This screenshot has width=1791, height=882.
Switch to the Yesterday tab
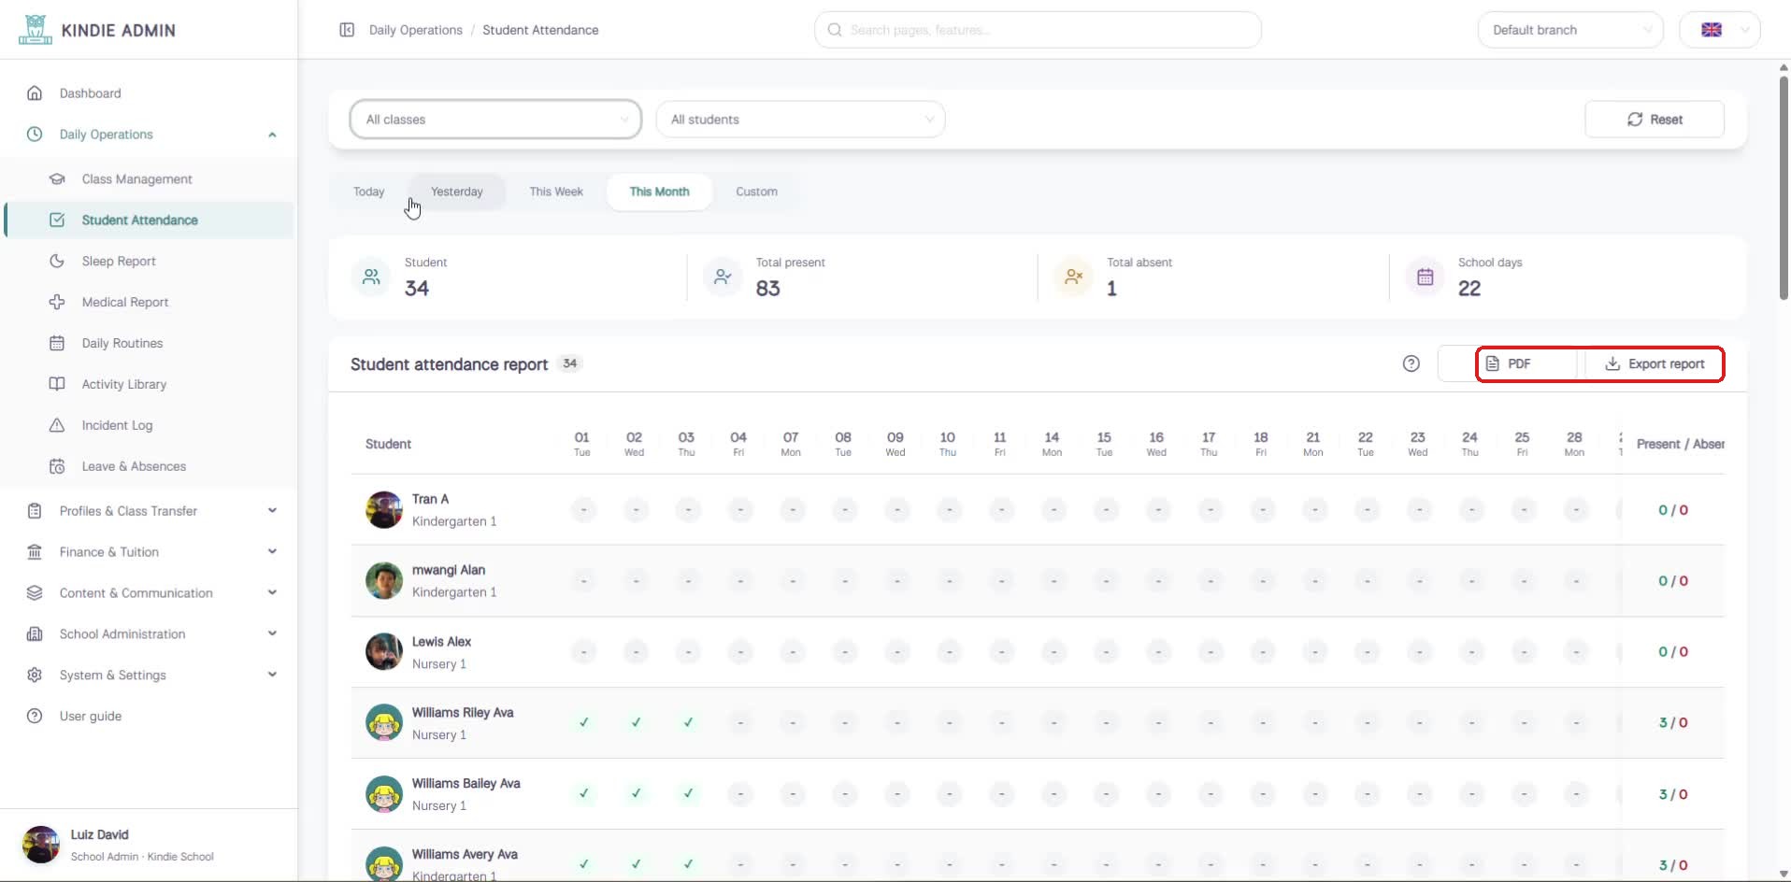pyautogui.click(x=457, y=192)
